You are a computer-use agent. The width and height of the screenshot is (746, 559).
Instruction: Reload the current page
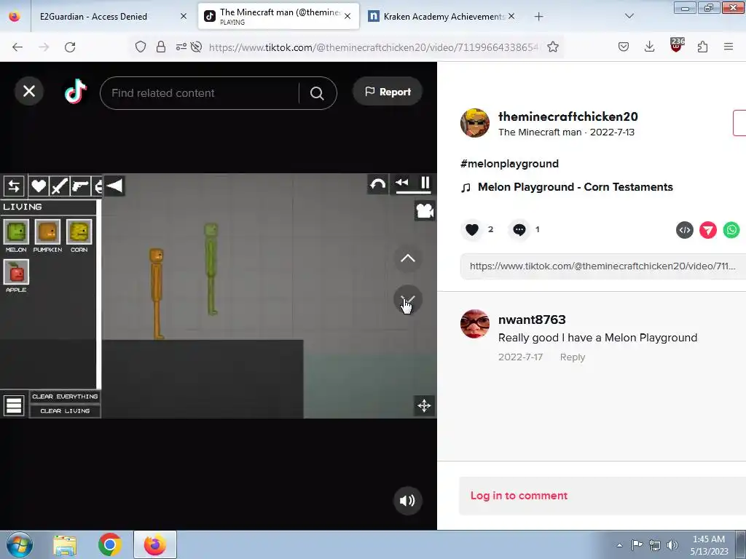point(70,47)
